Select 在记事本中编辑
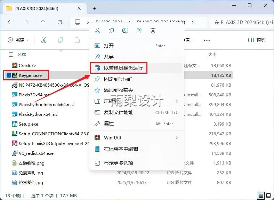This screenshot has width=274, height=200. pos(136,149)
